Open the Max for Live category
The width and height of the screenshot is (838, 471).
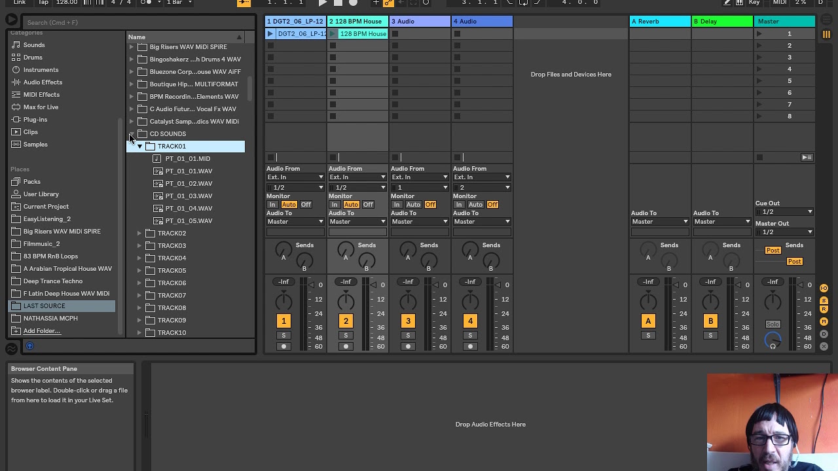41,107
